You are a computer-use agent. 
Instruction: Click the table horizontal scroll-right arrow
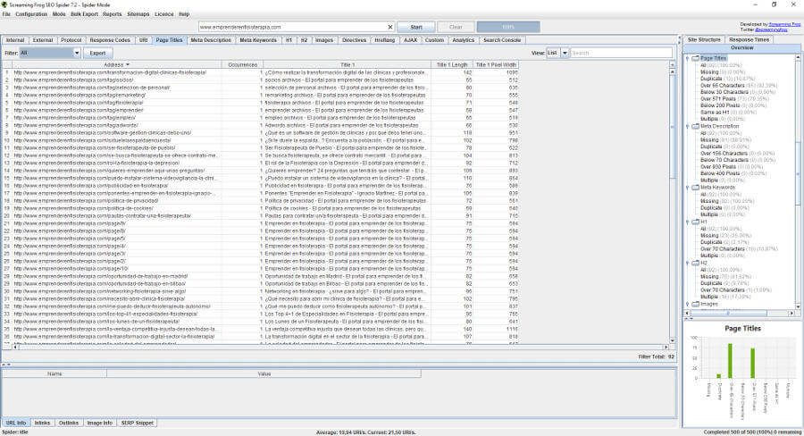(666, 348)
